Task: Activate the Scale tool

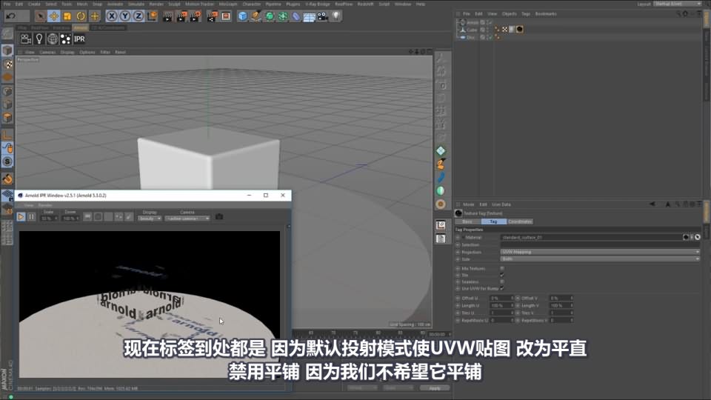Action: tap(67, 16)
